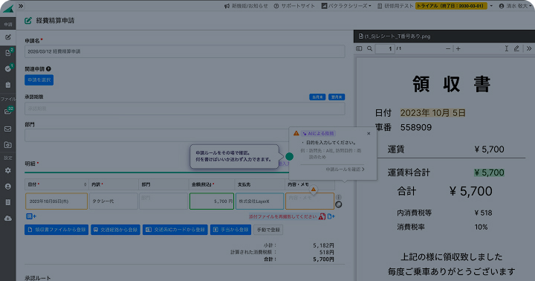Zoom in the receipt with plus icon
Viewport: 535px width, 281px height.
click(458, 49)
